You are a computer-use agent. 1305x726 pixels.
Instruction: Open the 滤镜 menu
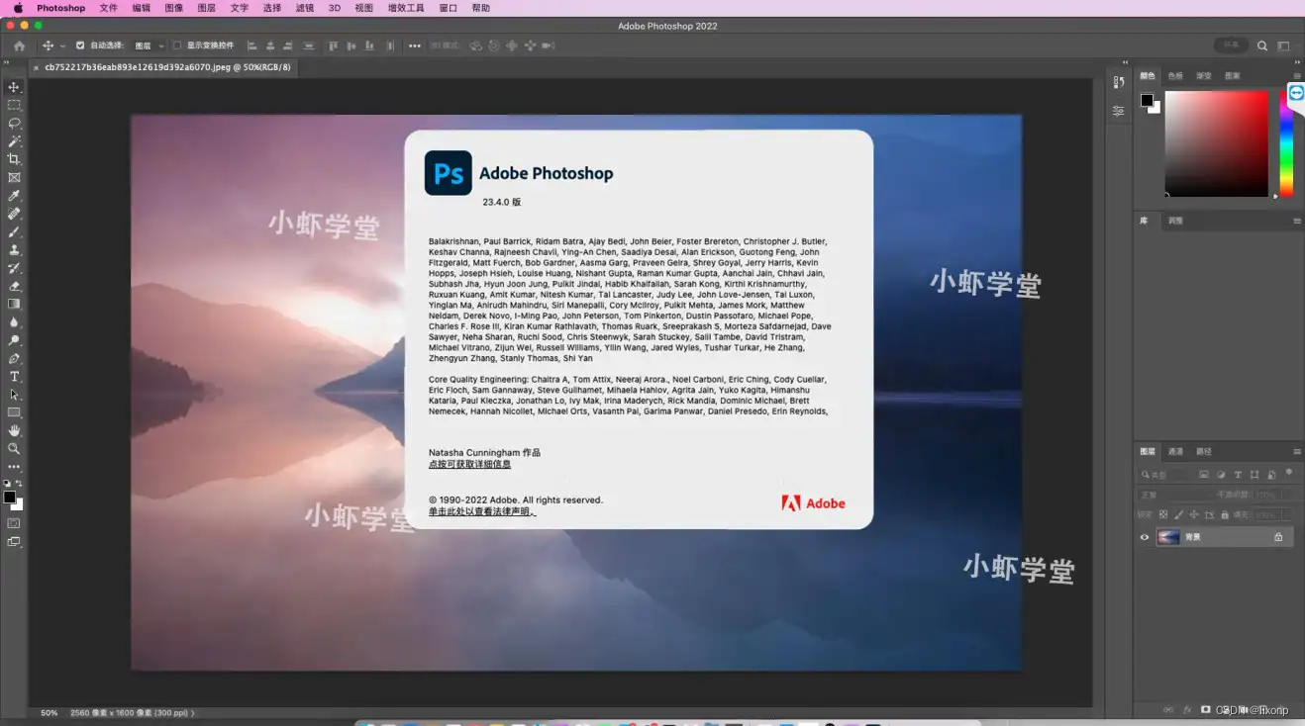pos(304,8)
